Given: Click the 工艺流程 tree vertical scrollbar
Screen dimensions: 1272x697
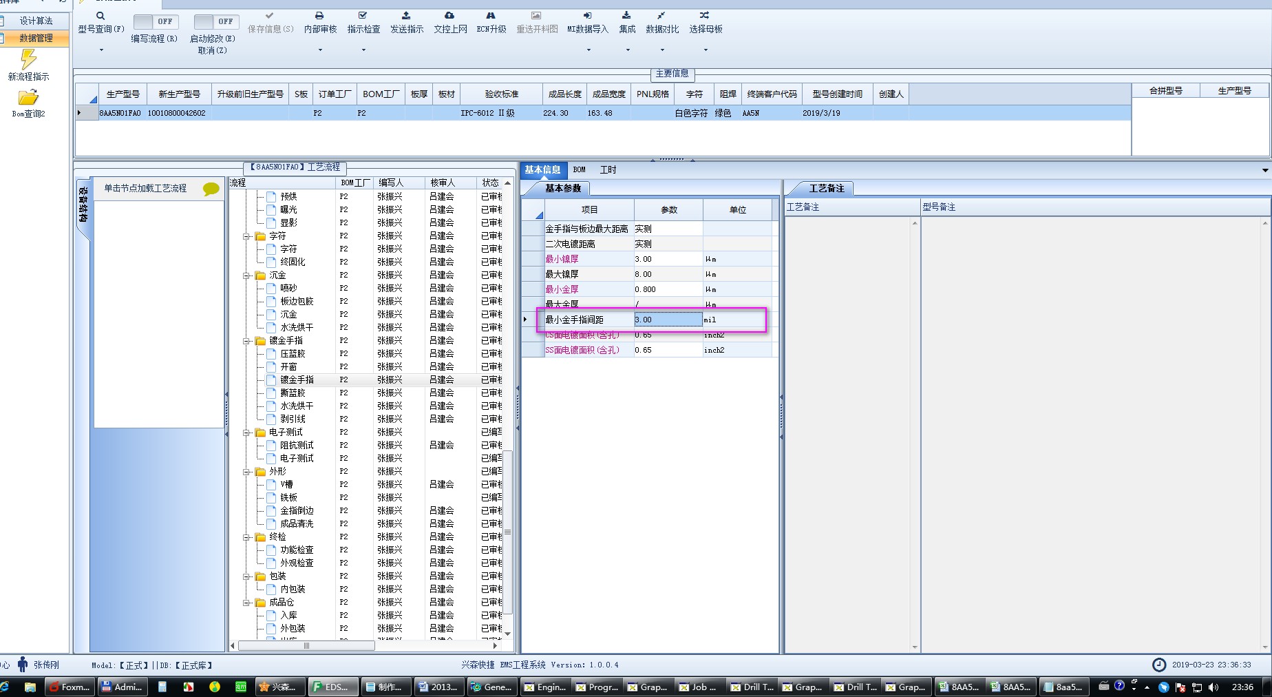Looking at the screenshot, I should tap(508, 533).
